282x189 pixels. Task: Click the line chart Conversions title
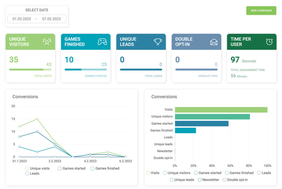click(25, 97)
